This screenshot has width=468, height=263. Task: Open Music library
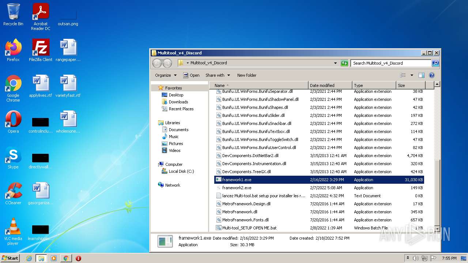coord(174,137)
